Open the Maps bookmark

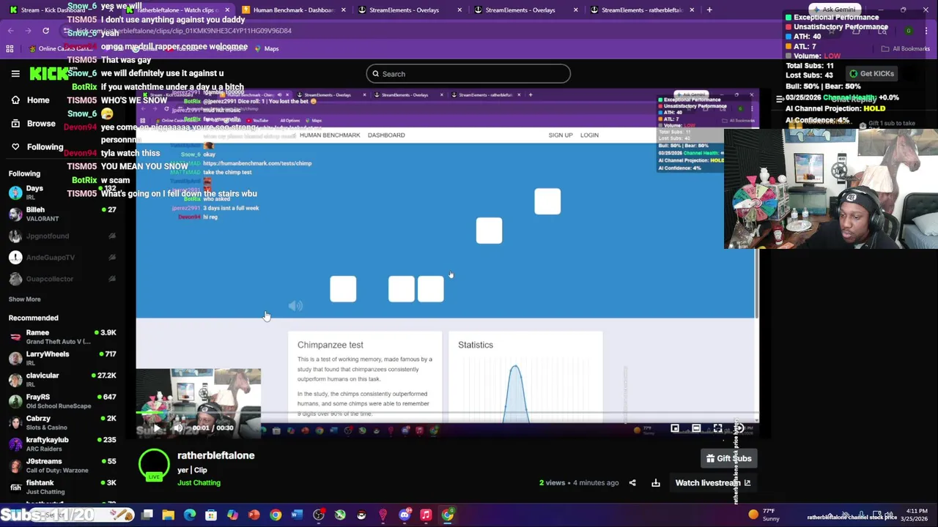(266, 48)
